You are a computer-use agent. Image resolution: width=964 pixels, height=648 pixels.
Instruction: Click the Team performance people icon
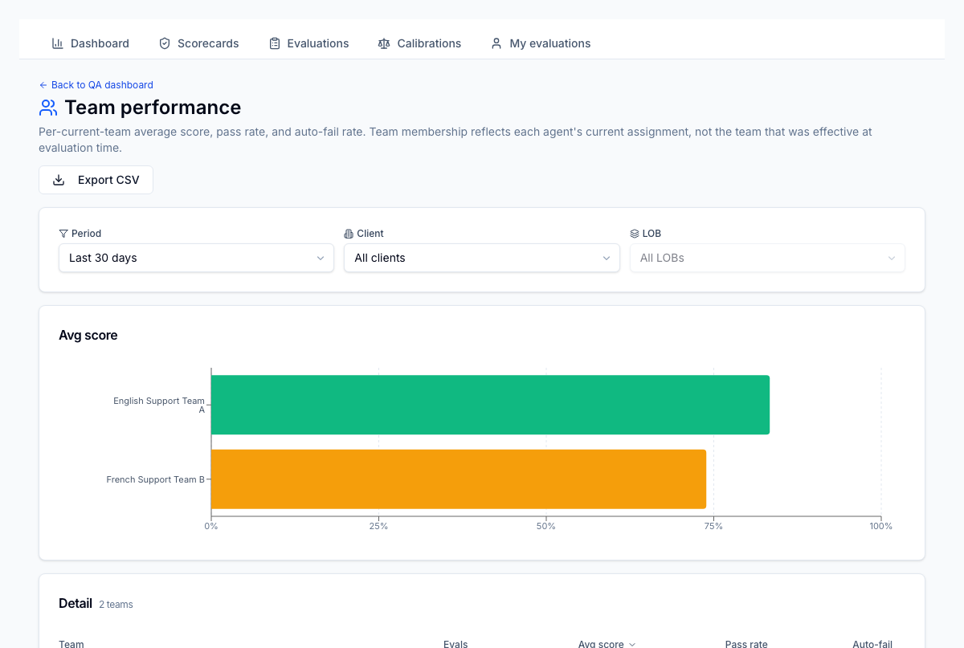coord(48,108)
